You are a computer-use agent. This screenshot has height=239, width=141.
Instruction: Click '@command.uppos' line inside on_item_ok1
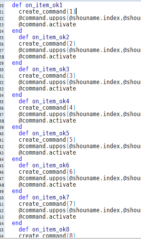pos(80,18)
